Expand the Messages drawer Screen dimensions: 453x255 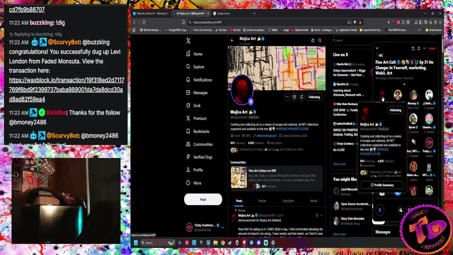pos(383,232)
